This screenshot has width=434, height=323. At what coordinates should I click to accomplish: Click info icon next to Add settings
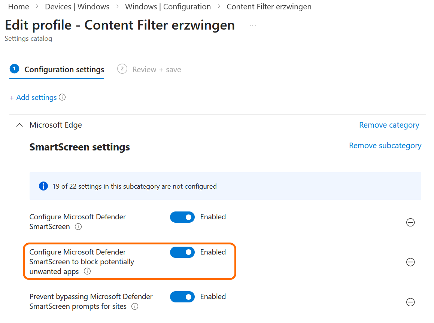(63, 97)
